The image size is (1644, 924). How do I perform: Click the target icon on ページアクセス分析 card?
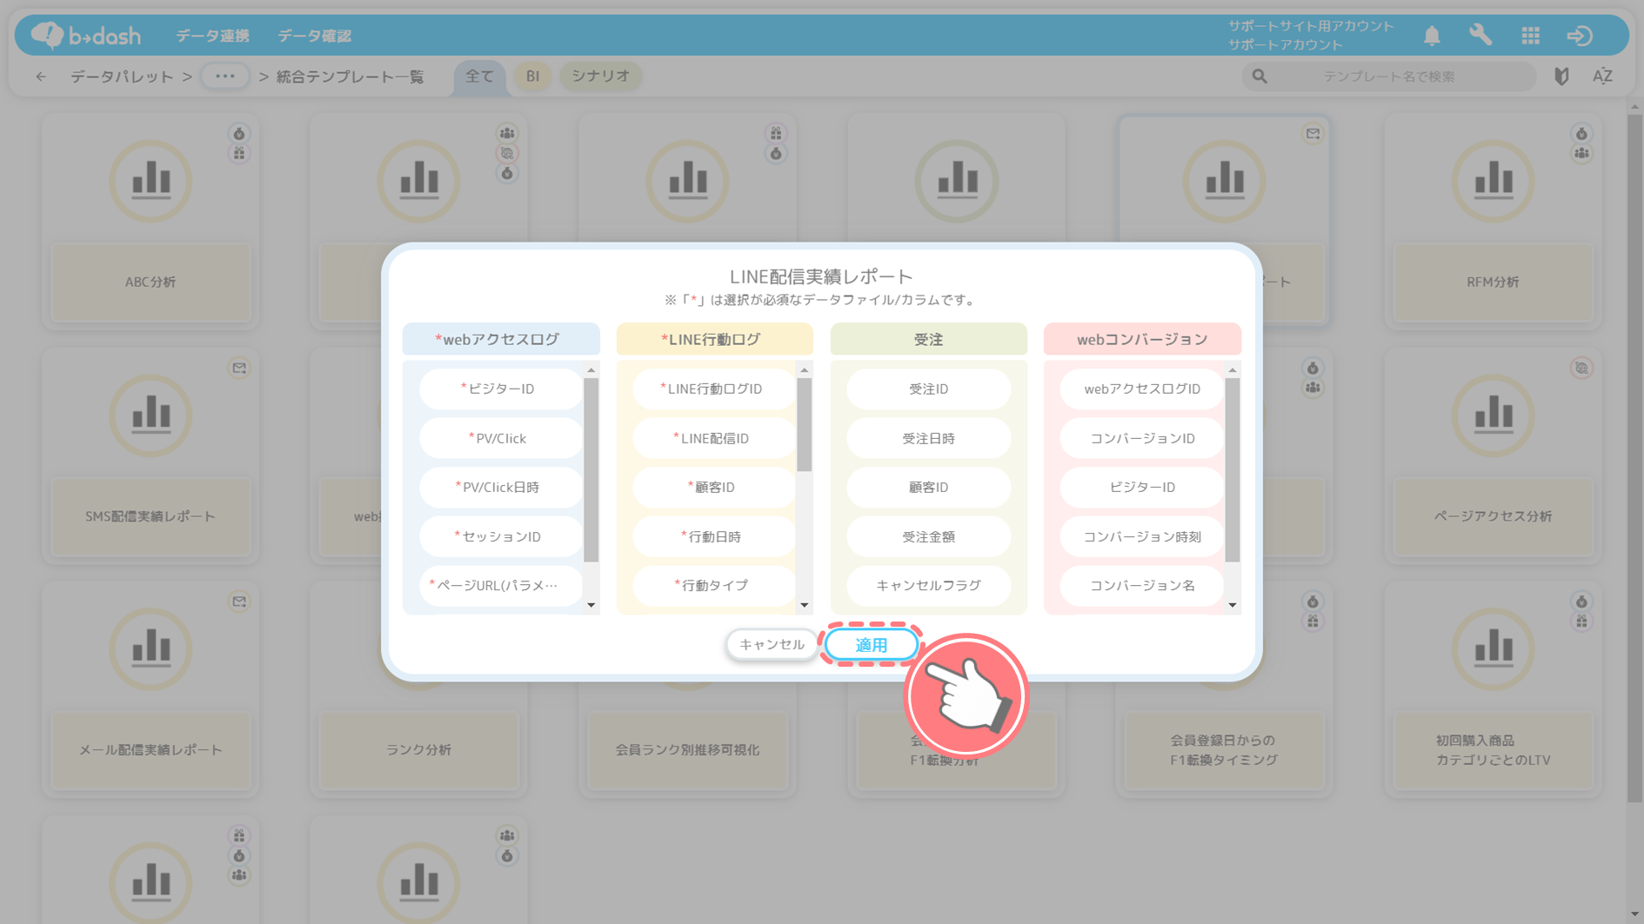click(x=1581, y=368)
